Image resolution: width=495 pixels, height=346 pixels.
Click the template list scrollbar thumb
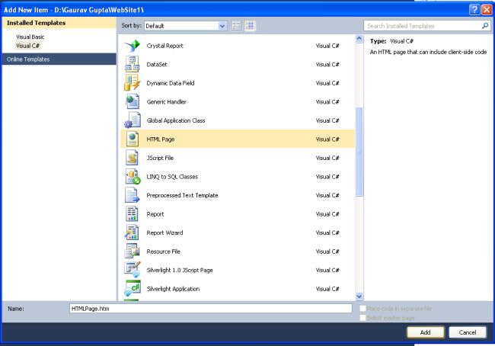coord(359,152)
